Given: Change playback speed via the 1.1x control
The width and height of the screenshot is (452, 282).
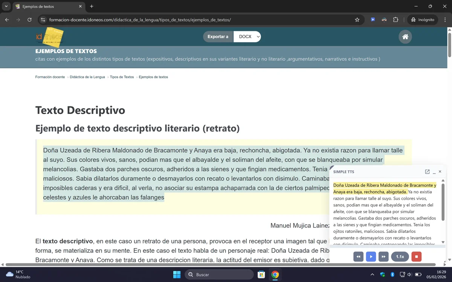Looking at the screenshot, I should [400, 256].
